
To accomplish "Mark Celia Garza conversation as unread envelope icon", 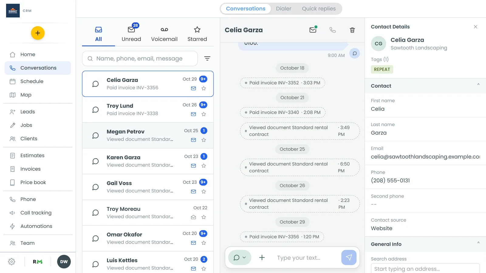I will [x=313, y=29].
